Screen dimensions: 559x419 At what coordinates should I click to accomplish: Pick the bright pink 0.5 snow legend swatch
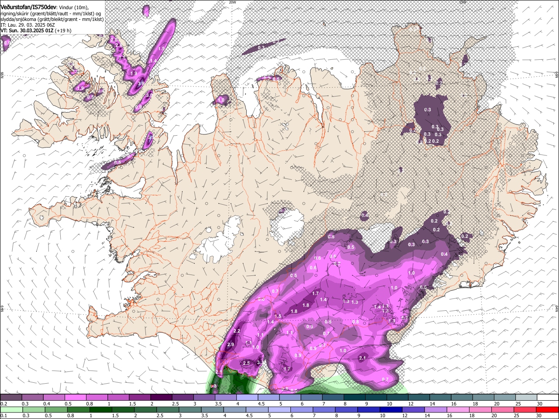[x=75, y=398]
